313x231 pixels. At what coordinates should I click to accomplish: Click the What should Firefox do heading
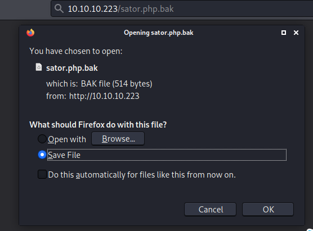click(98, 125)
